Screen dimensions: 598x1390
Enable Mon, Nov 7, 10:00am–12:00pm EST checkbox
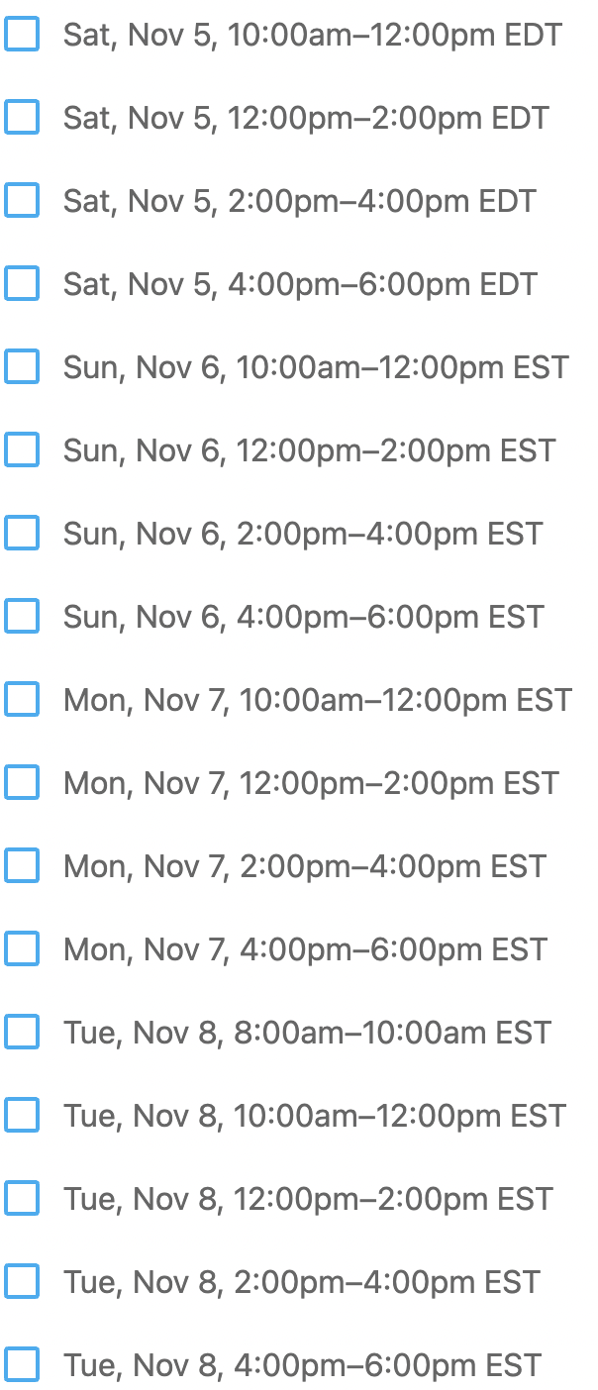[22, 700]
